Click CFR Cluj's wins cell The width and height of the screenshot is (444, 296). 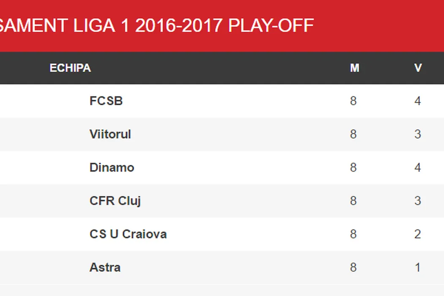coord(418,201)
